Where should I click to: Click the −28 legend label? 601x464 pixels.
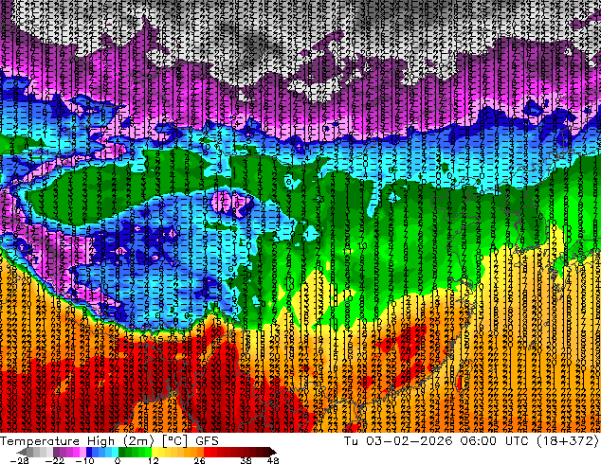click(20, 460)
